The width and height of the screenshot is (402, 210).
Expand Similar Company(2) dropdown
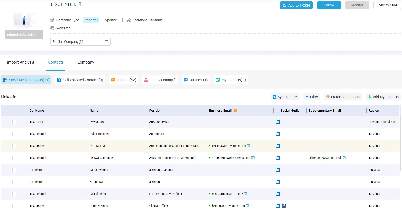(80, 42)
